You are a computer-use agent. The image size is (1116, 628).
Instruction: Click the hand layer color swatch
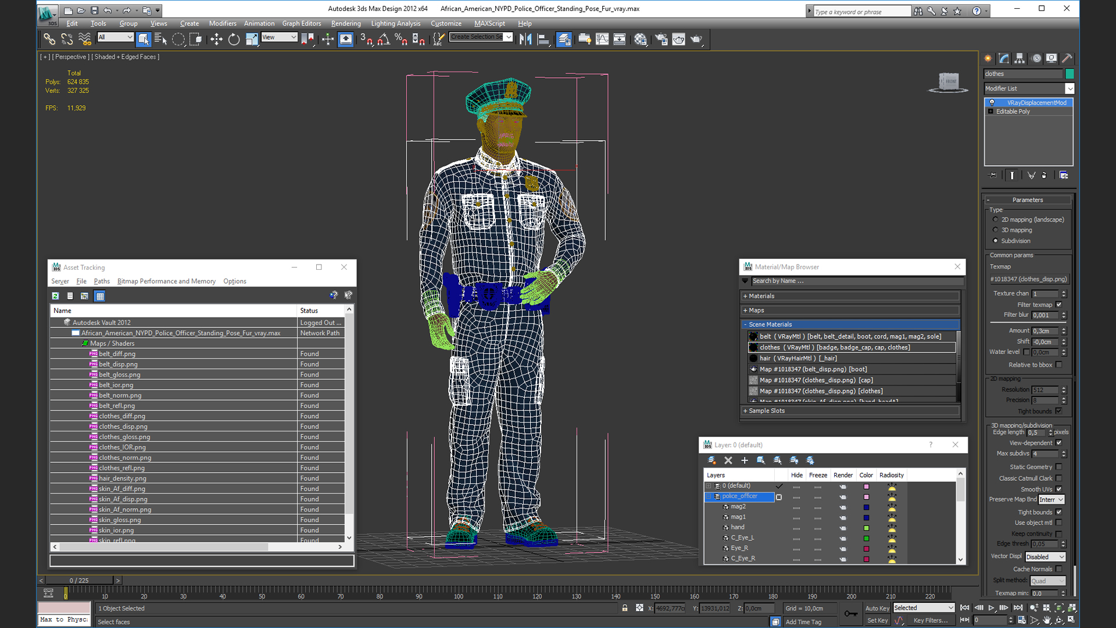(866, 528)
